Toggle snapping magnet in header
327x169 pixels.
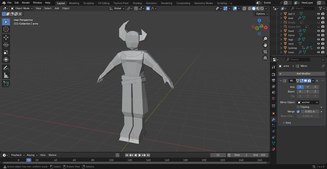coord(136,9)
